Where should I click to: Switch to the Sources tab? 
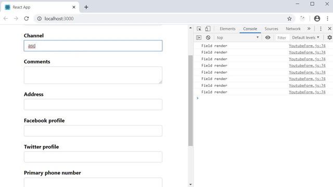(271, 29)
